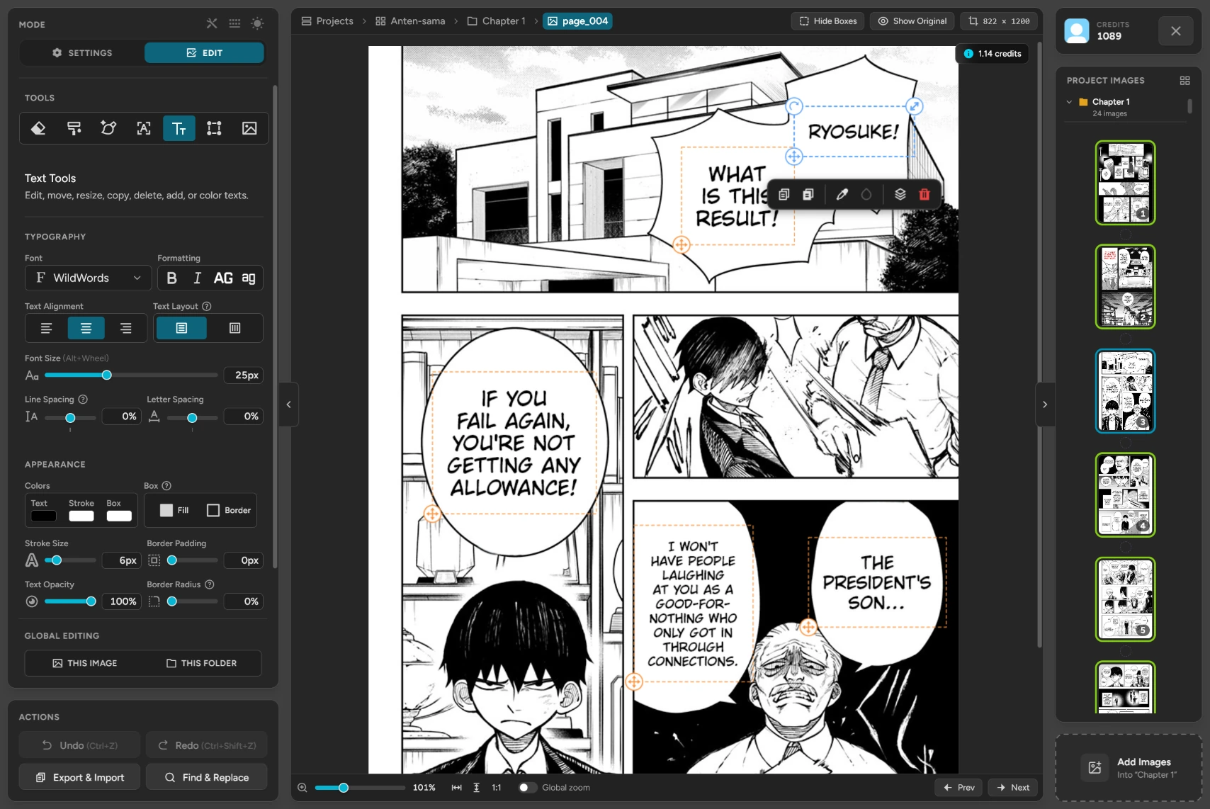Collapse the Chapter 1 folder

[1069, 101]
